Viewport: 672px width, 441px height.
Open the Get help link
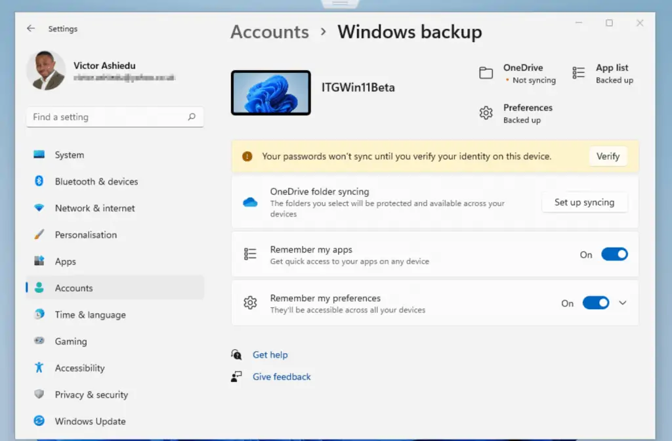click(270, 354)
